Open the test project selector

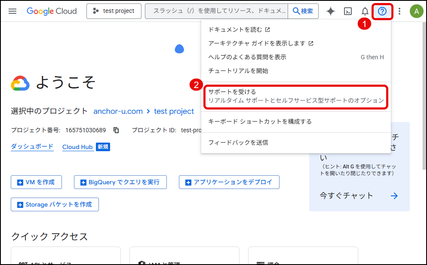114,11
